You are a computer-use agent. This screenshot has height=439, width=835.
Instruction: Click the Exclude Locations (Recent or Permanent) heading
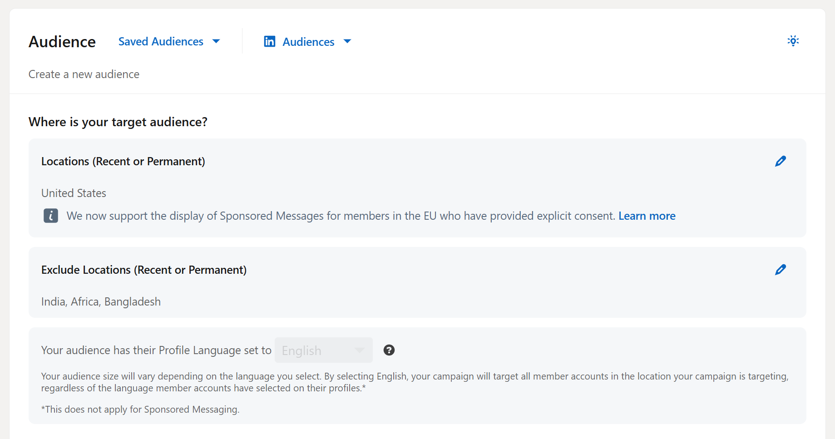[144, 270]
